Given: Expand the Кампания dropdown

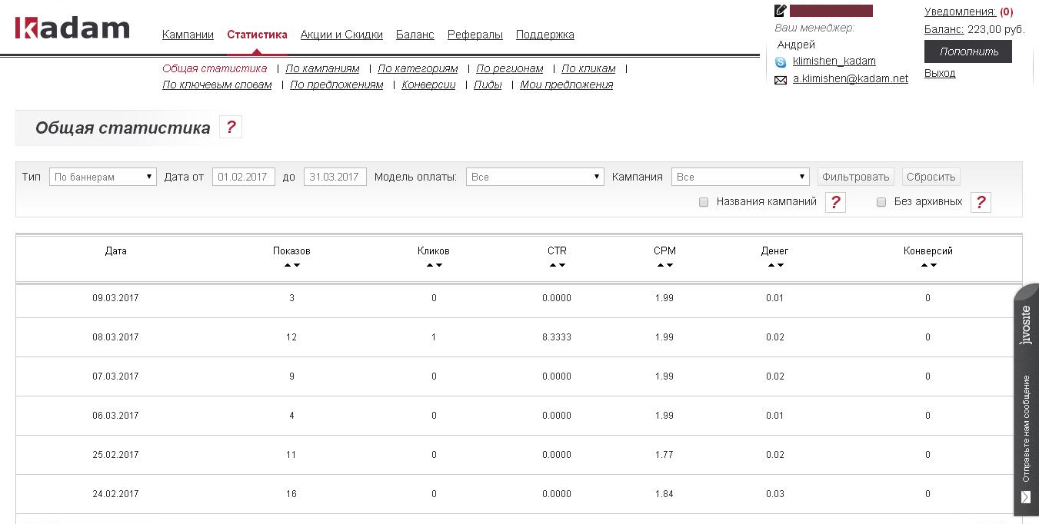Looking at the screenshot, I should point(740,177).
